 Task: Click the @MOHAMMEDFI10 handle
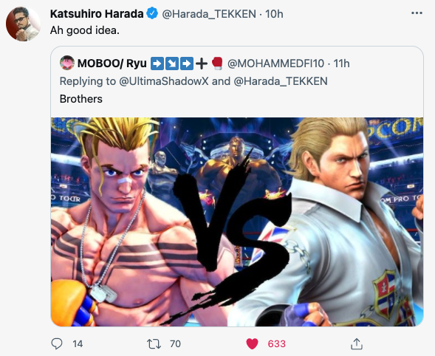(x=275, y=64)
